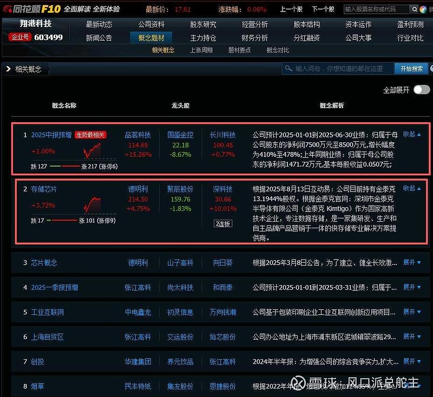Open the 创投 concept link

37,361
